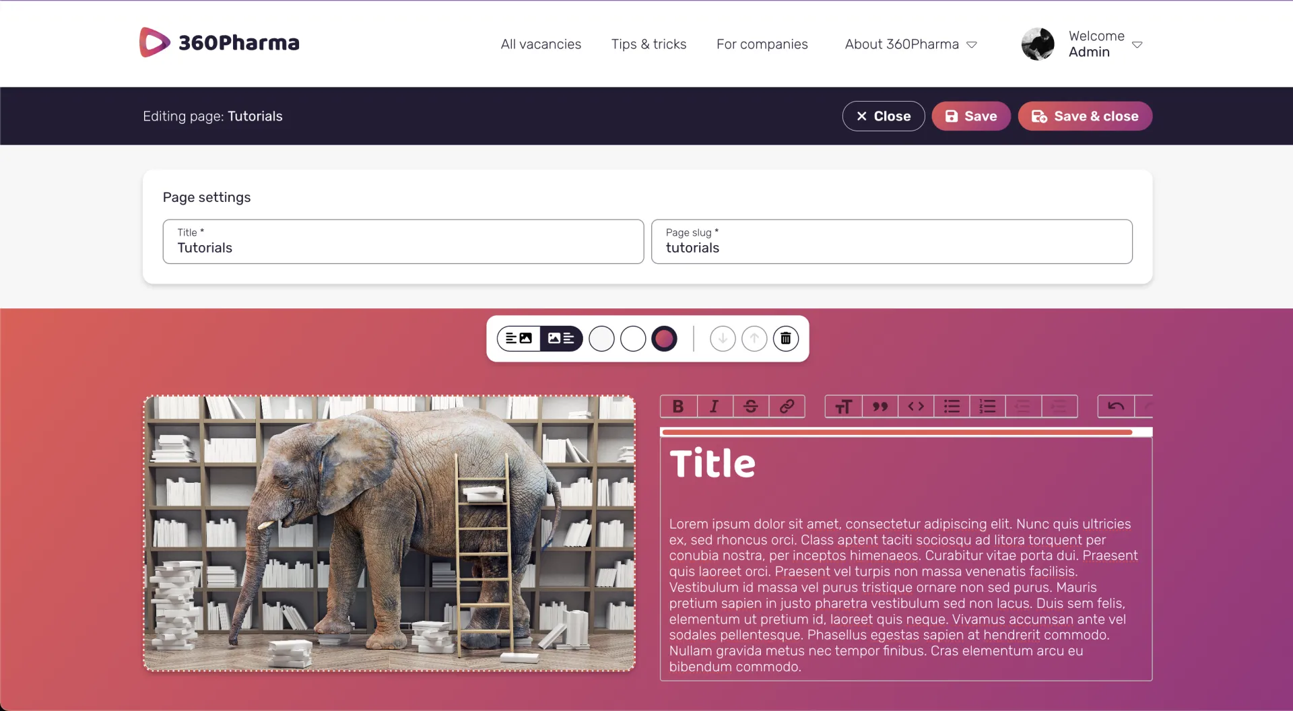
Task: Create a bulleted list
Action: (x=952, y=406)
